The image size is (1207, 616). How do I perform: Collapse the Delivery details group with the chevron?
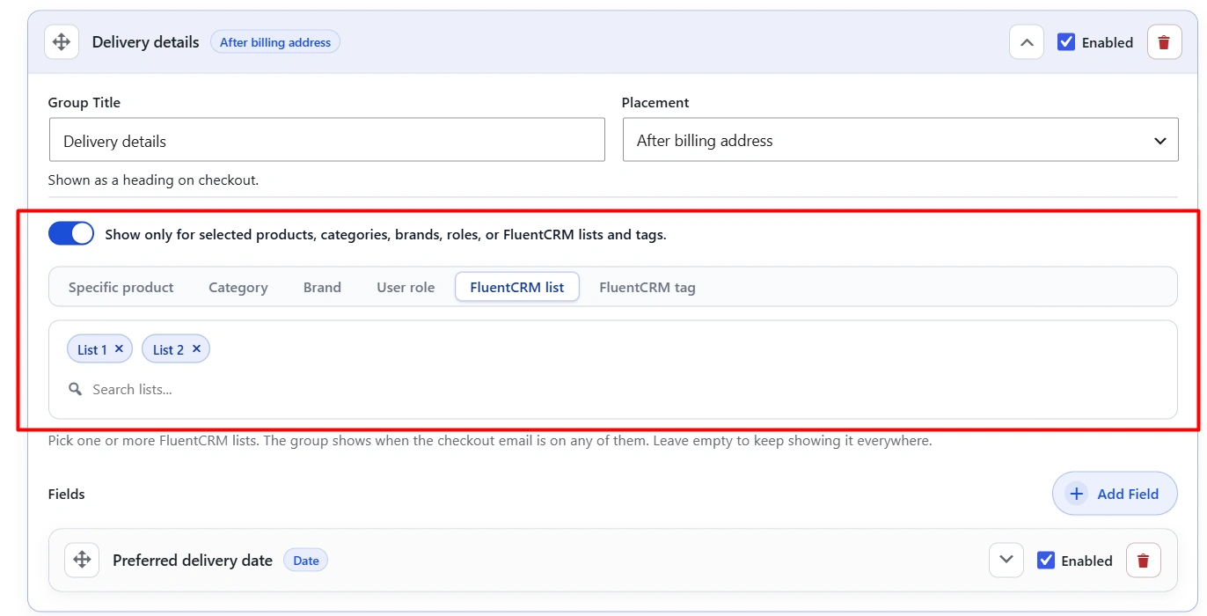point(1027,42)
